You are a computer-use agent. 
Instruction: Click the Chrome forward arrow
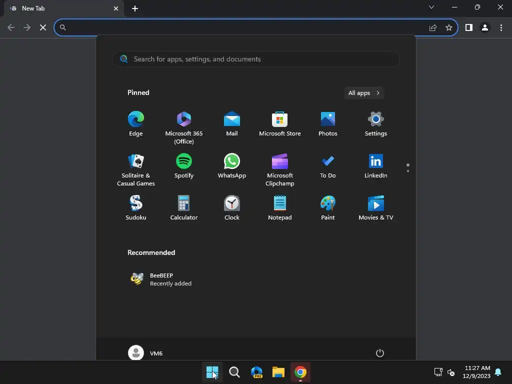coord(27,27)
